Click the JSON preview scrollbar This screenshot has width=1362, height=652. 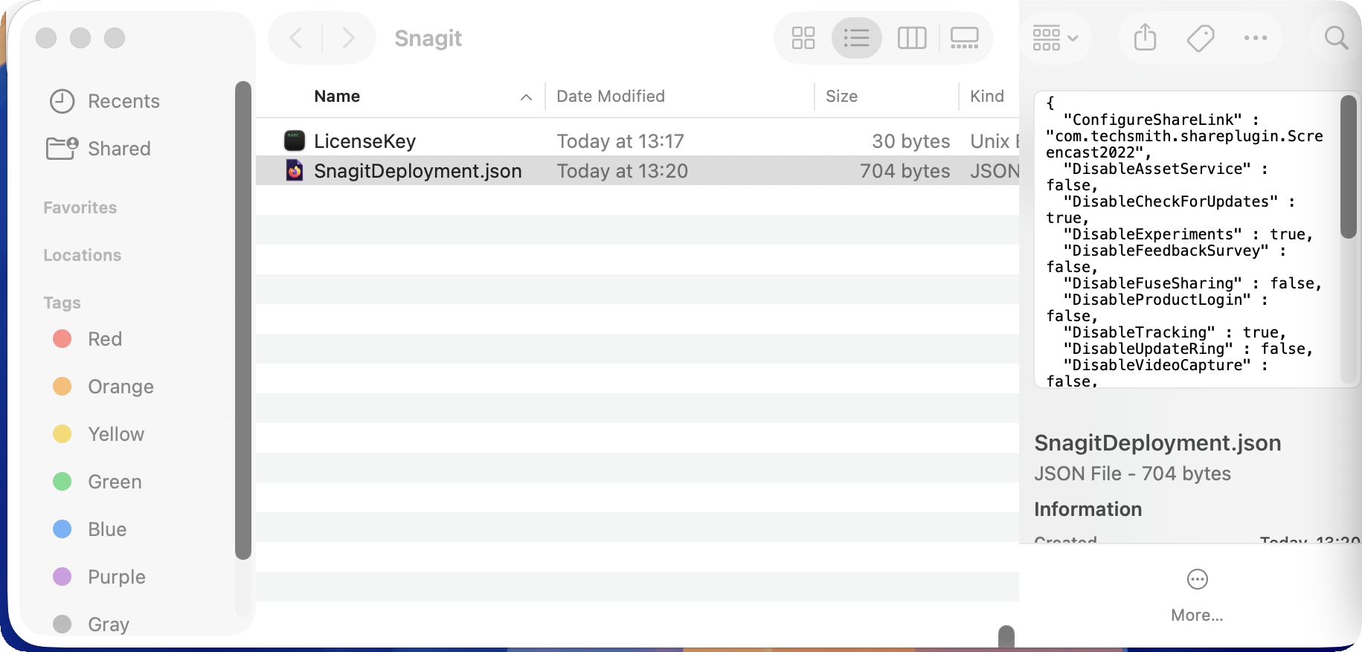(1348, 167)
